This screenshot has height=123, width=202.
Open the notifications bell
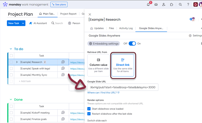148,5
